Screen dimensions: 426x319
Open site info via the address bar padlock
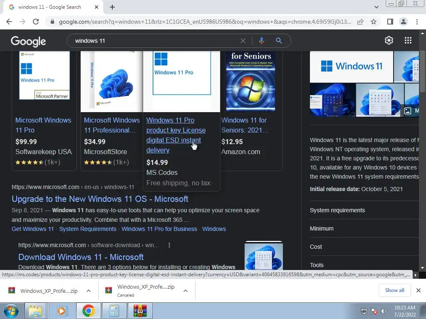52,22
